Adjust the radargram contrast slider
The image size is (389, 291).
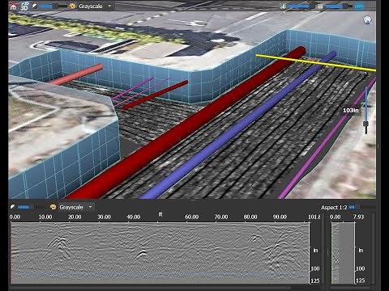click(31, 207)
